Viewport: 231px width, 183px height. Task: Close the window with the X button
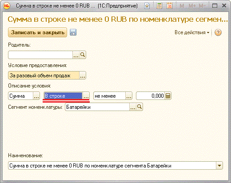224,6
